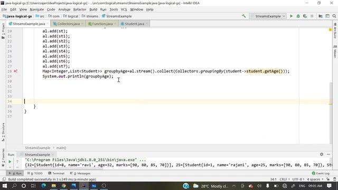
Task: Click the java-logical-gs breadcrumb
Action: pos(17,16)
